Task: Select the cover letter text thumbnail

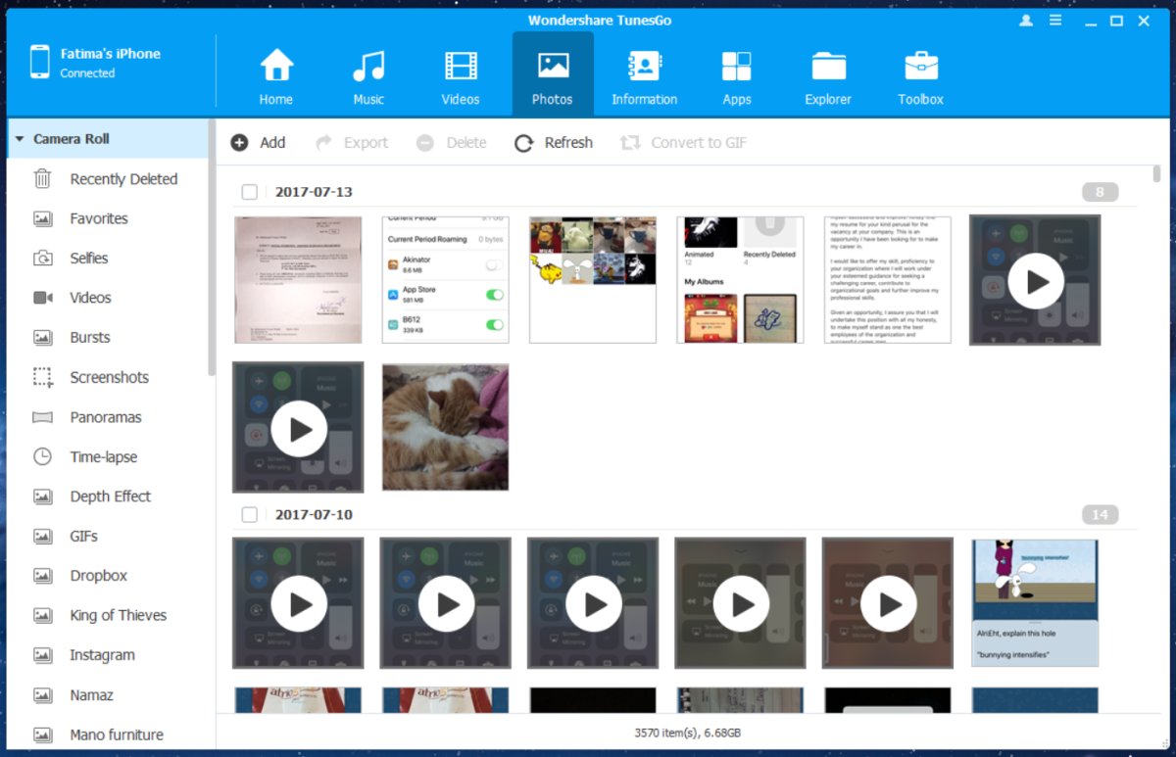Action: coord(888,280)
